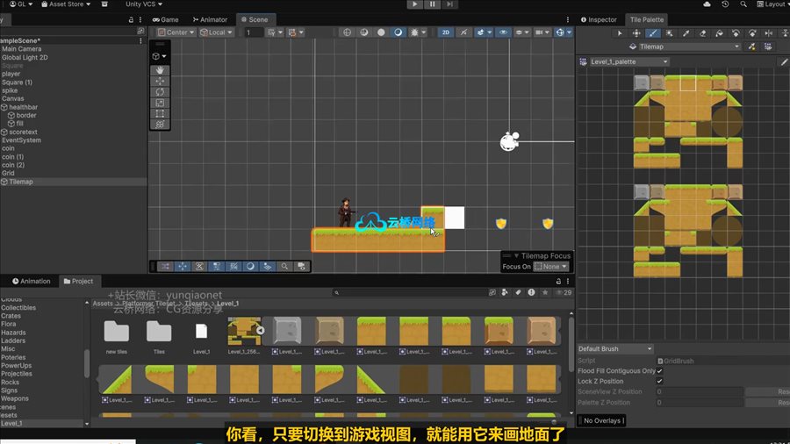790x444 pixels.
Task: Select the Rotate tool in Scene toolbar
Action: point(160,91)
